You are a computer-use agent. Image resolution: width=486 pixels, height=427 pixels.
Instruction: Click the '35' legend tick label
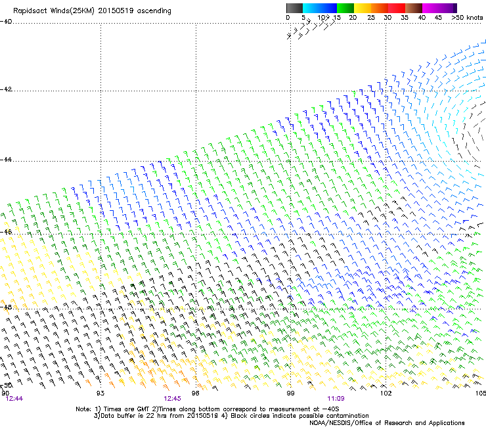pos(405,18)
